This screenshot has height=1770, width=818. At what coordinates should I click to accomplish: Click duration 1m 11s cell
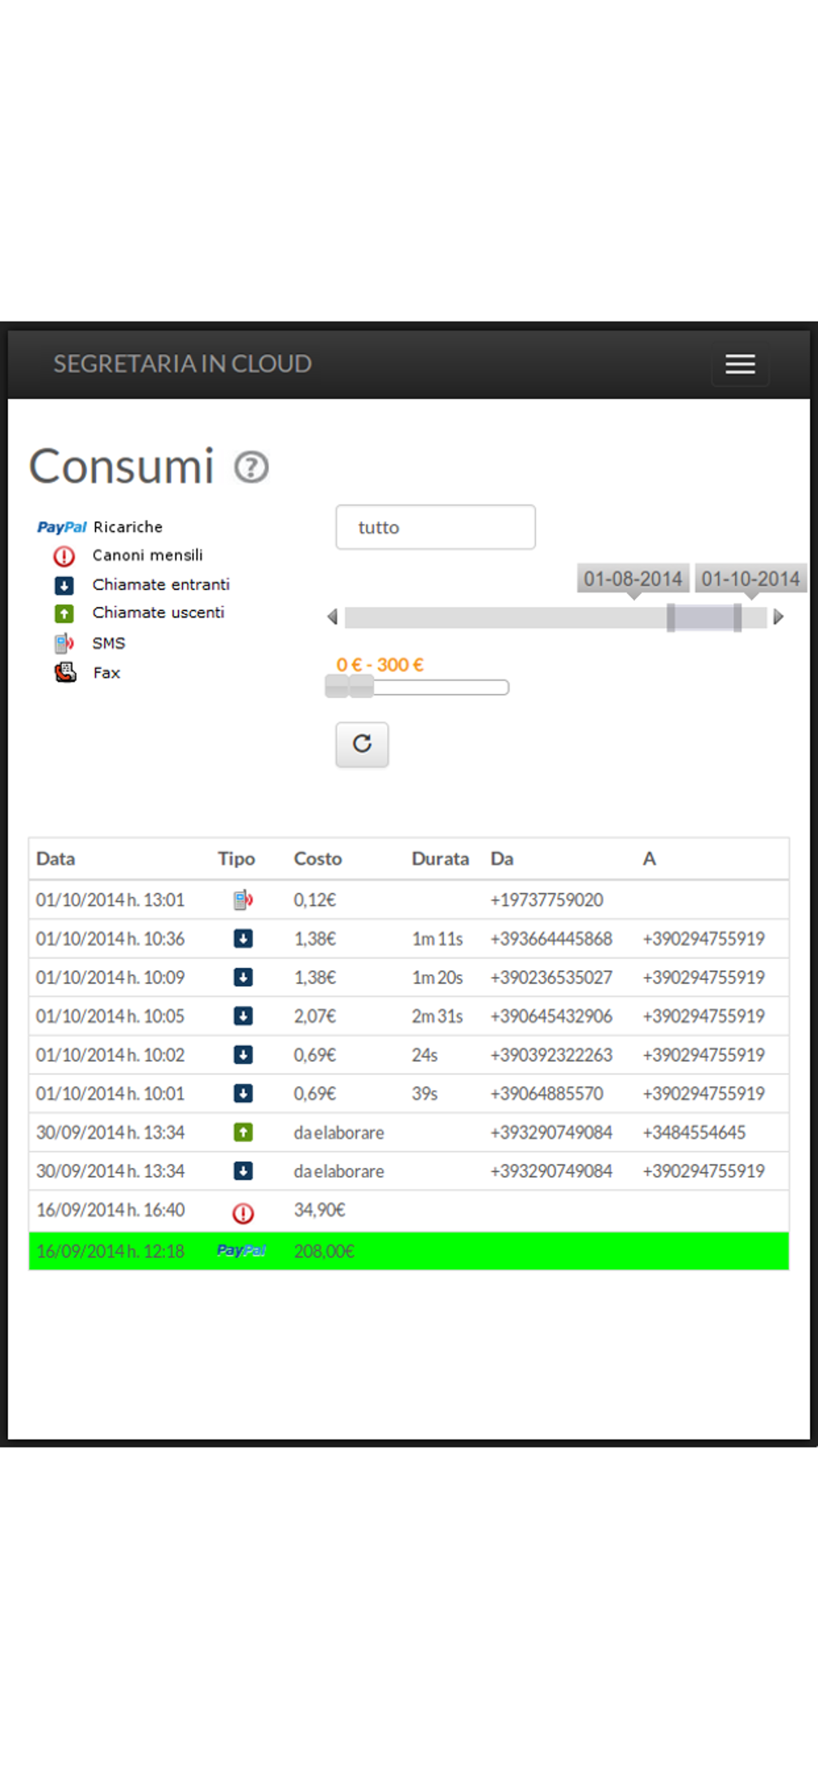click(437, 938)
